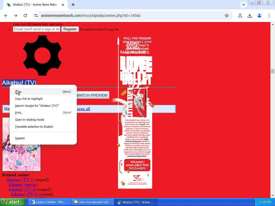The width and height of the screenshot is (275, 206).
Task: Open the Windows start menu
Action: click(12, 202)
